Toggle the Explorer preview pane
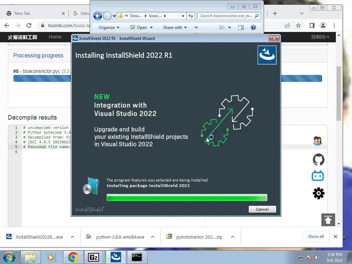This screenshot has height=264, width=352. pos(241,27)
